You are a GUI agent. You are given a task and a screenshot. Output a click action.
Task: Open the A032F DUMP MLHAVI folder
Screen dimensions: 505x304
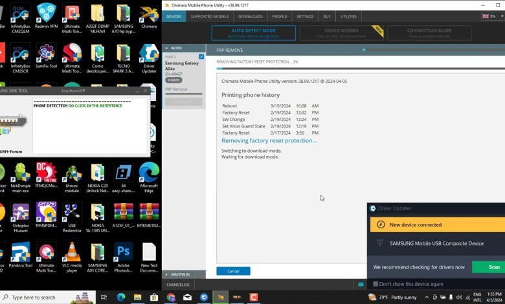pos(98,18)
